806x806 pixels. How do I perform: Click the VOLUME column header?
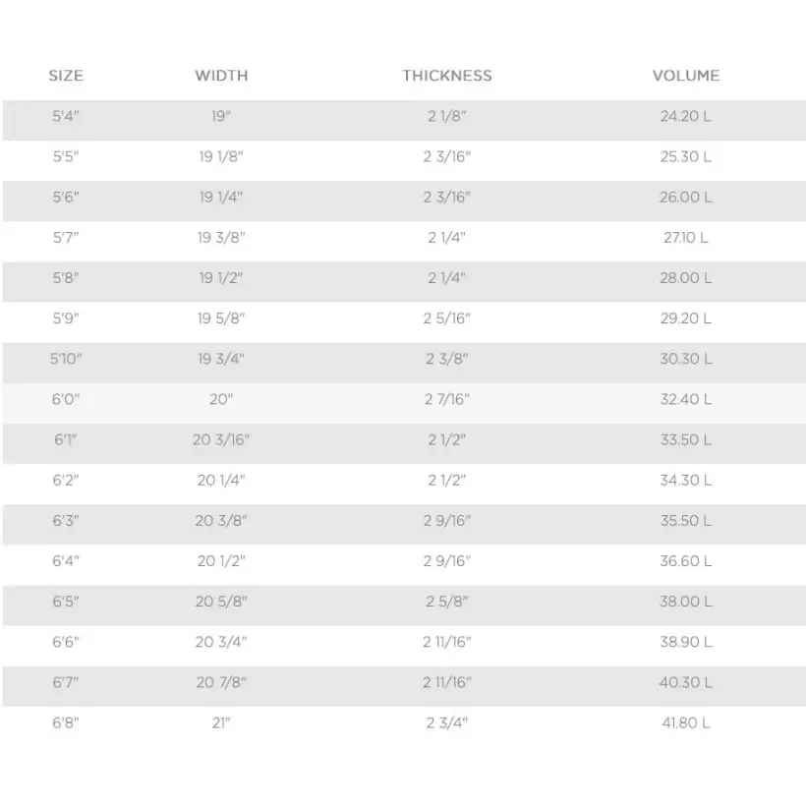click(x=686, y=76)
